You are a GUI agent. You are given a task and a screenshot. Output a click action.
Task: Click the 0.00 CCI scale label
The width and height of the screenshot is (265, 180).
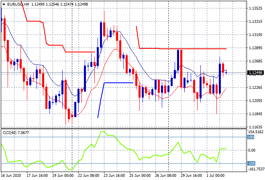(x=252, y=150)
